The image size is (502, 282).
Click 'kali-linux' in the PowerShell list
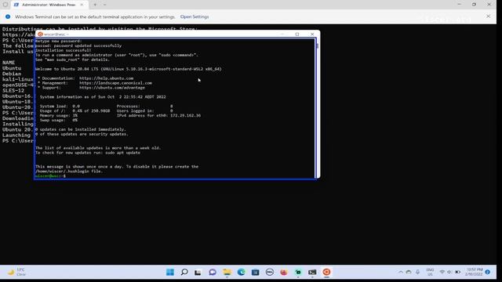coord(17,79)
